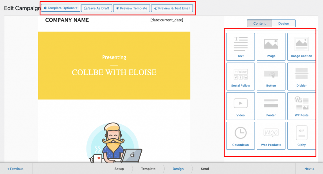The width and height of the screenshot is (323, 174).
Task: Go to the Next step
Action: coord(309,169)
